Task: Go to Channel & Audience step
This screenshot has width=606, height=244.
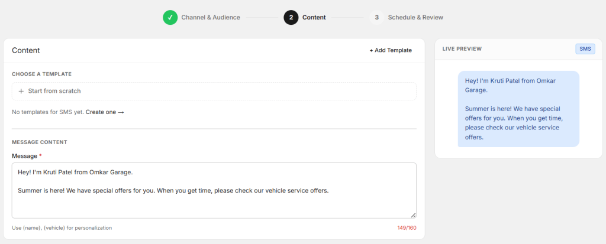Action: pos(211,17)
